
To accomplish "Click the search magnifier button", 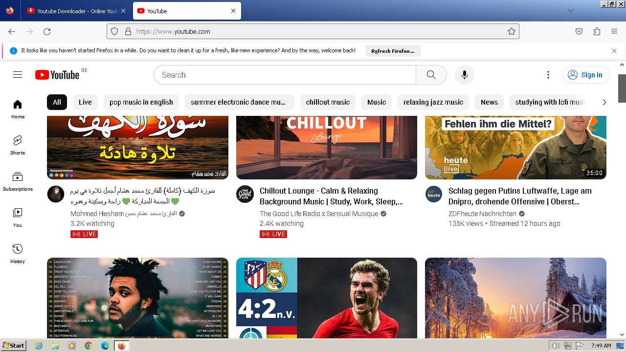I will 431,75.
